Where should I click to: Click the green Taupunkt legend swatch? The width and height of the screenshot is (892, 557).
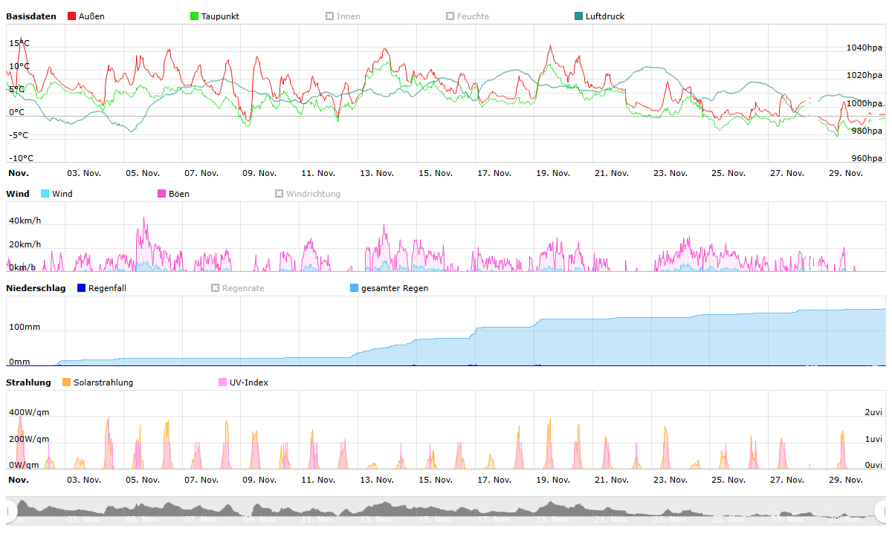click(195, 16)
